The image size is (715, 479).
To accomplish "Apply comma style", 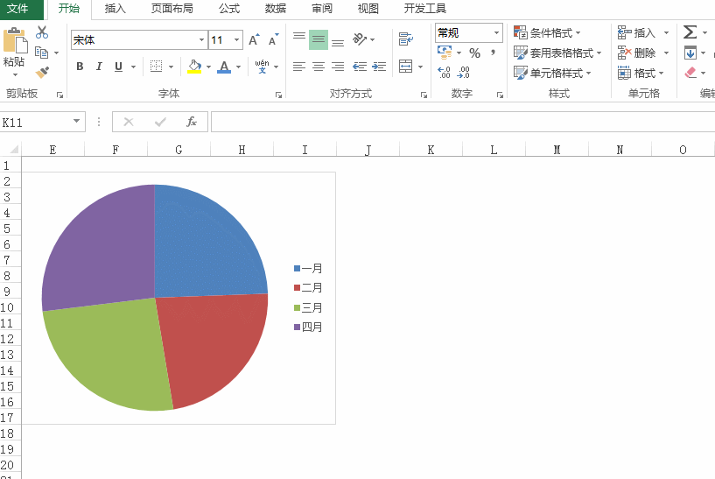I will [x=493, y=53].
